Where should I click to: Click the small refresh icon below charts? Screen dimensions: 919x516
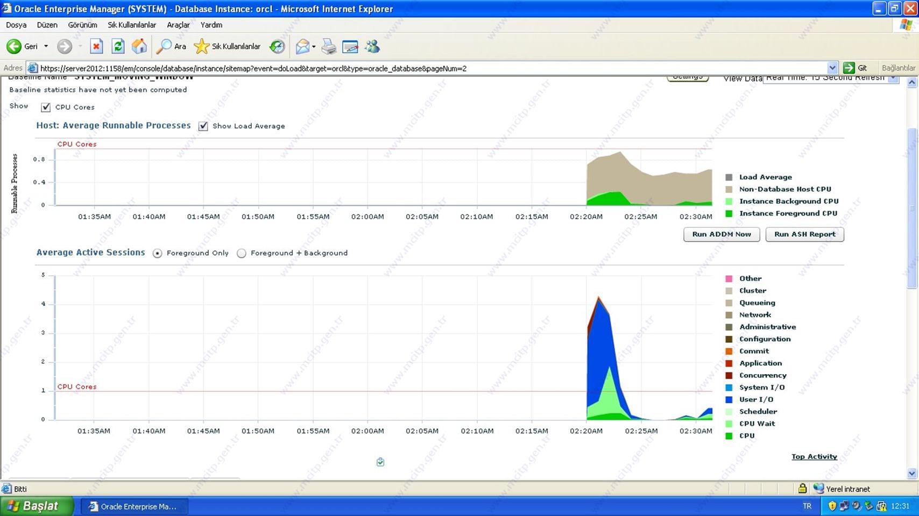[380, 462]
